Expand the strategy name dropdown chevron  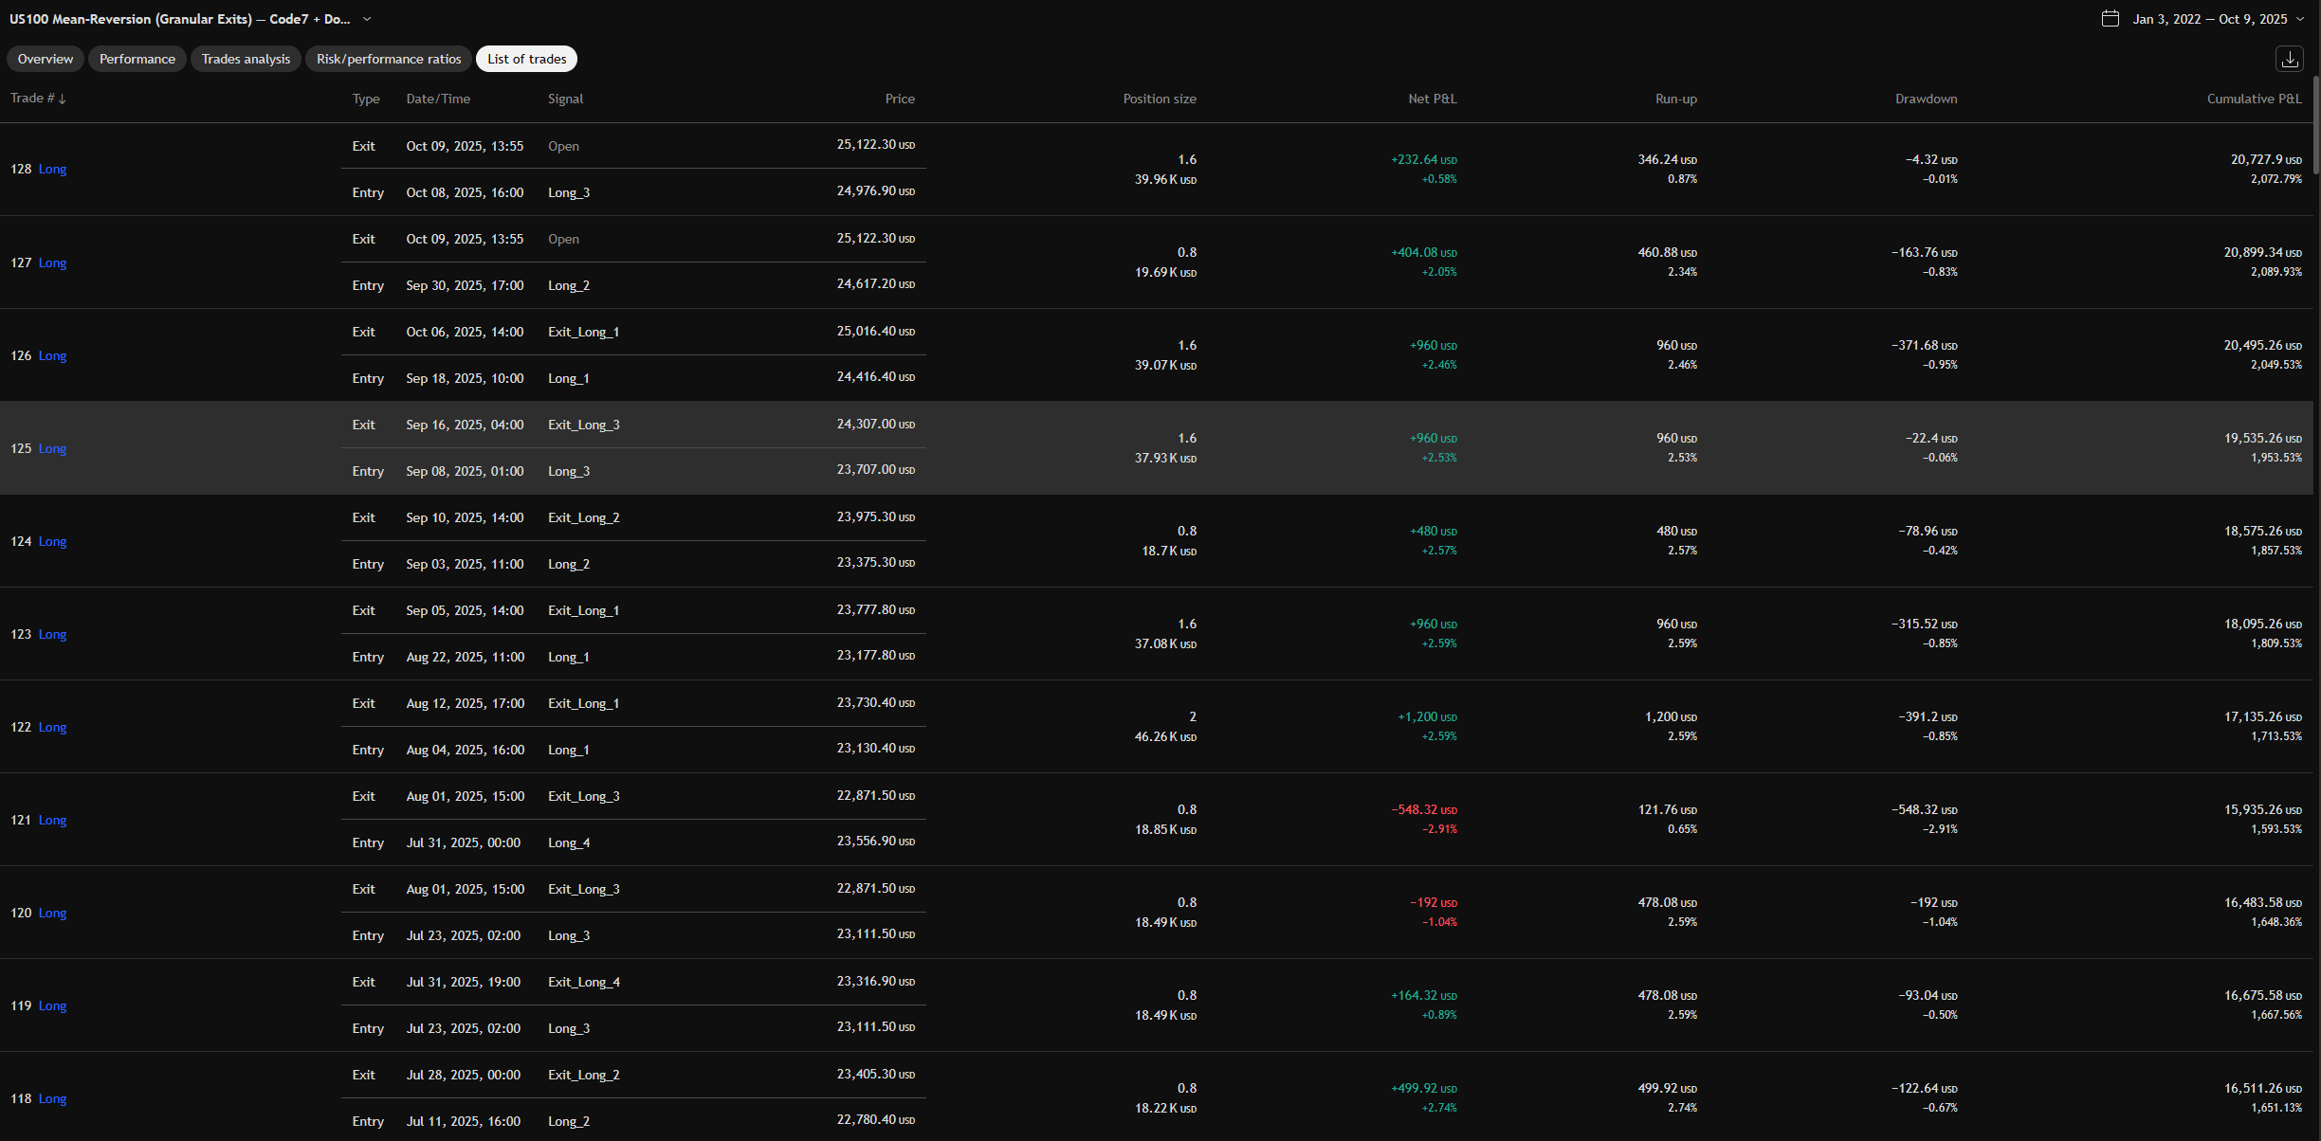click(367, 19)
